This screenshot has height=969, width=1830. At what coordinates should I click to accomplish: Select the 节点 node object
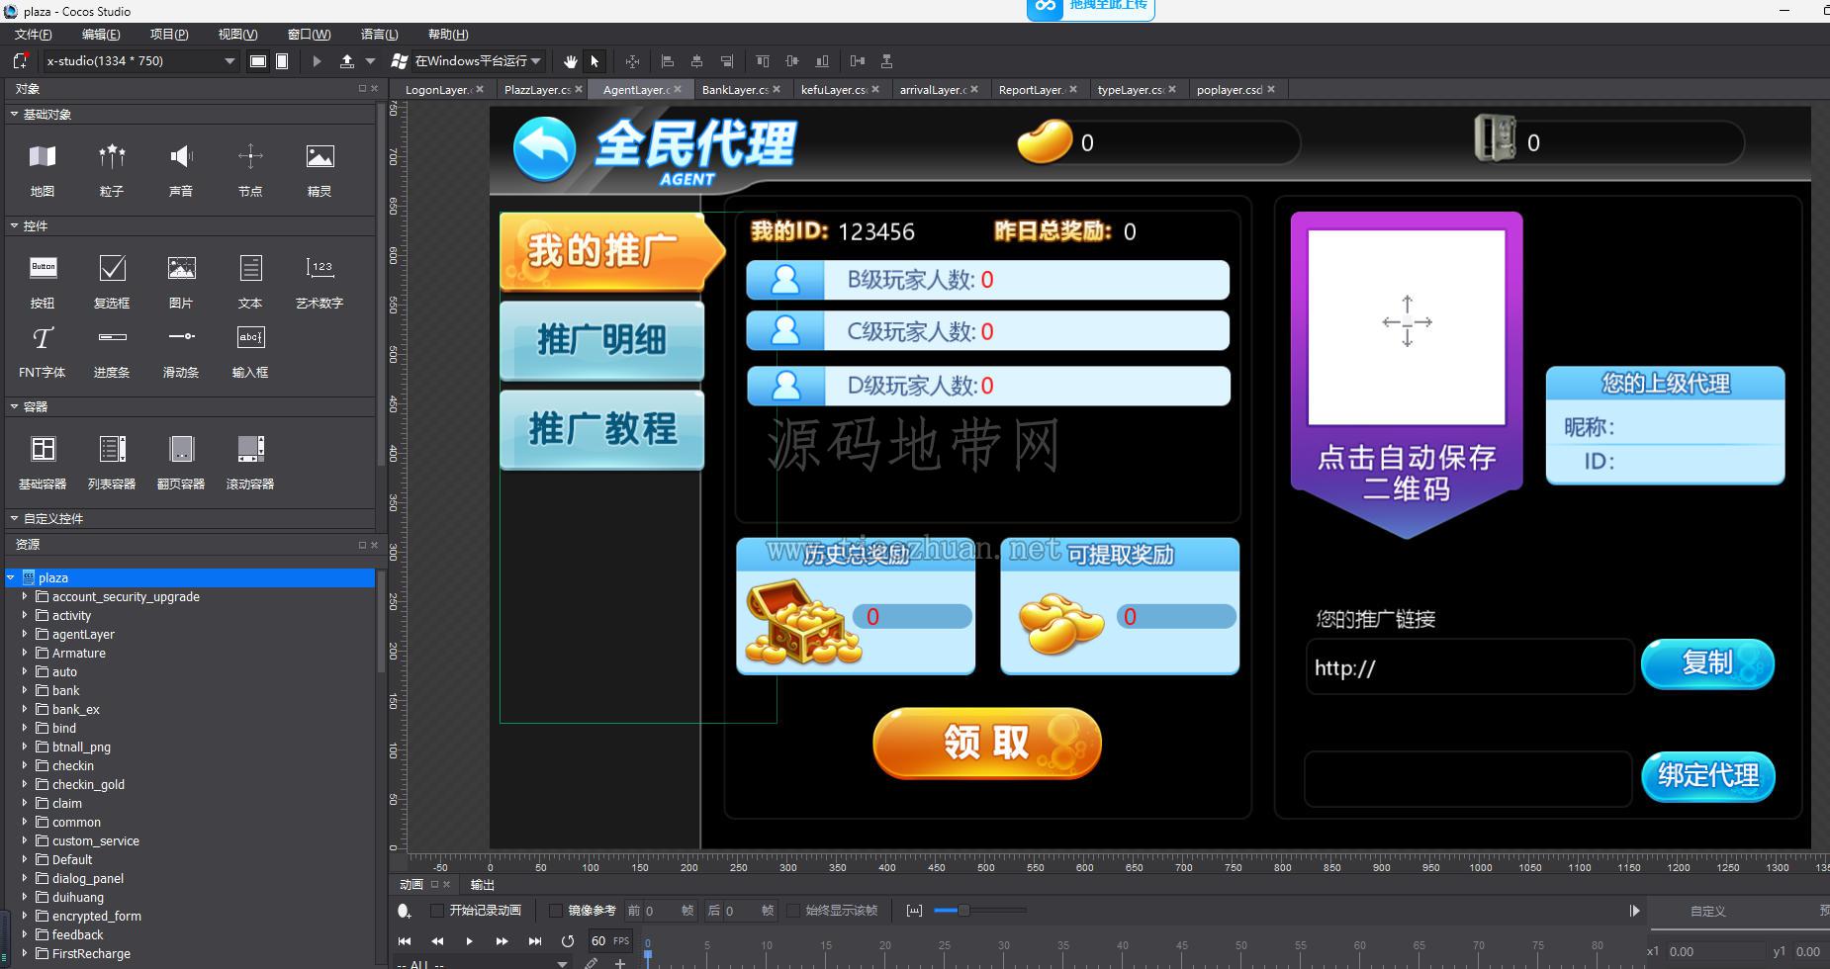pyautogui.click(x=250, y=156)
